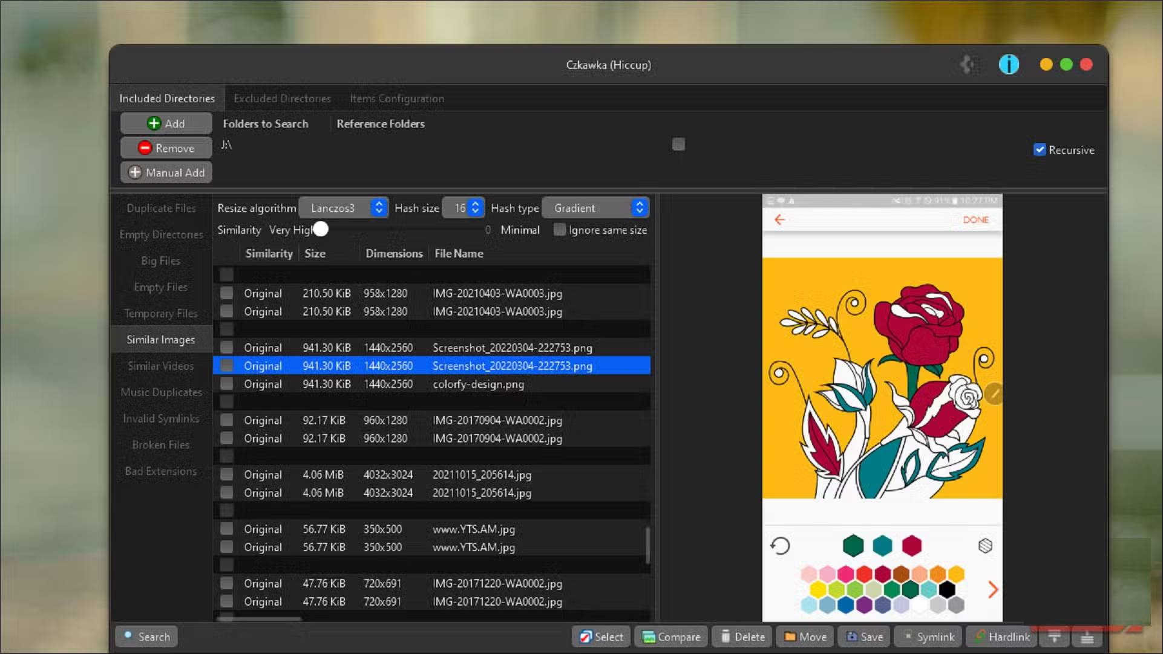The height and width of the screenshot is (654, 1163).
Task: Open the Items Configuration tab
Action: click(397, 98)
